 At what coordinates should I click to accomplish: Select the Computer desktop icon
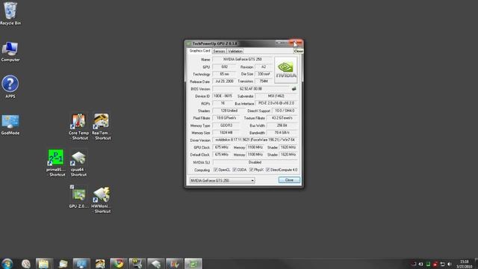coord(10,52)
